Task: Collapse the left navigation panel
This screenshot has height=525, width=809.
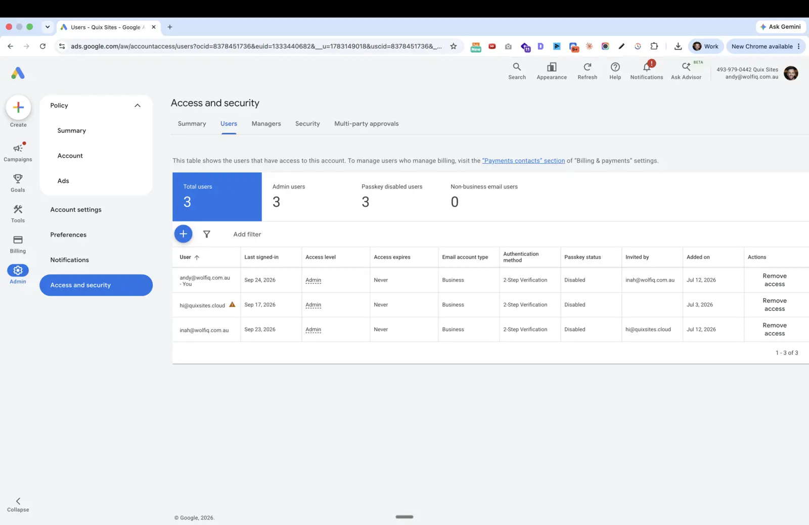Action: pyautogui.click(x=18, y=504)
